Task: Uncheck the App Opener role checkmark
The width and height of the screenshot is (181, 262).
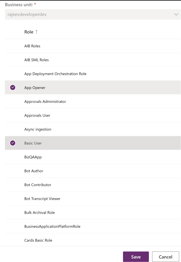Action: tap(13, 88)
